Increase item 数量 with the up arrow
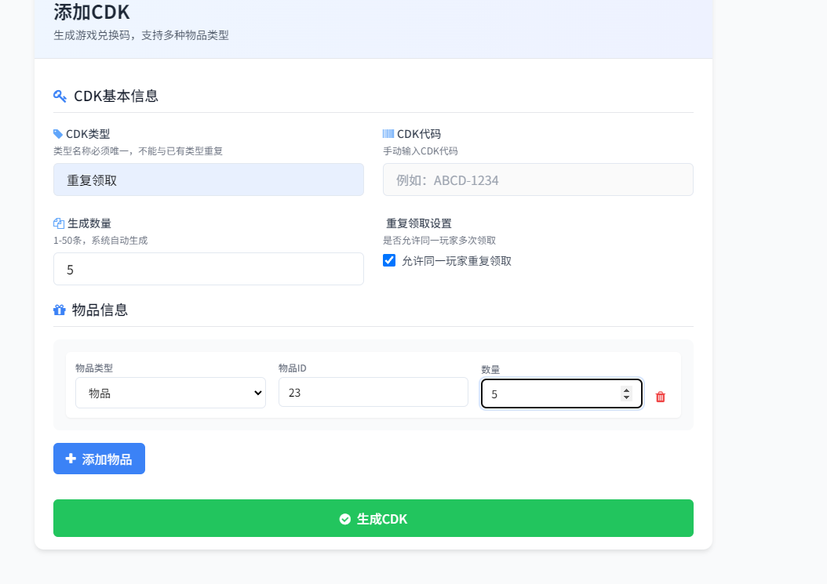The height and width of the screenshot is (584, 827). (627, 390)
